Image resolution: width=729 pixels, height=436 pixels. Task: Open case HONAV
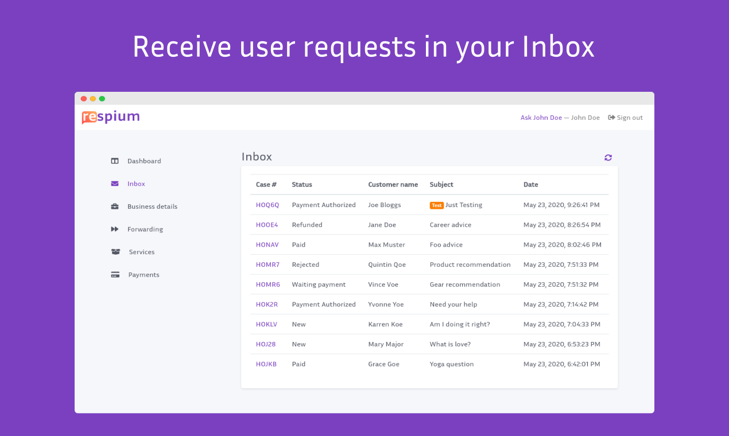[x=267, y=245]
